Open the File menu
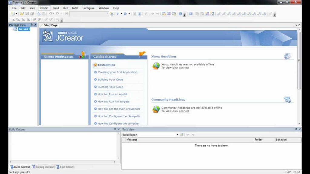Viewport: 310px width, 174px height. [x=15, y=8]
